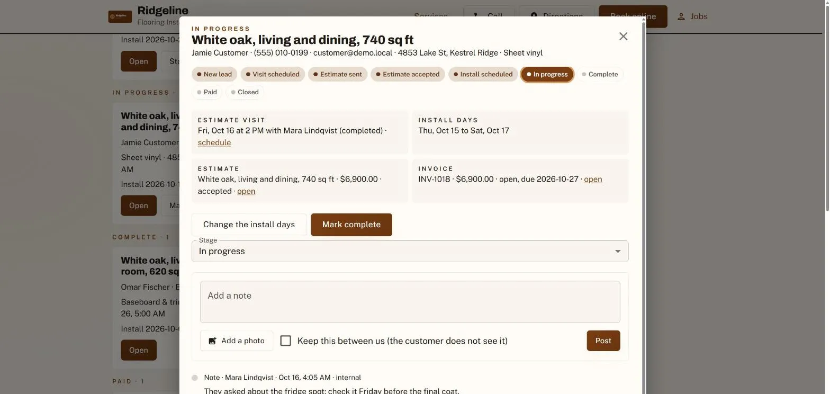Image resolution: width=830 pixels, height=394 pixels.
Task: Click the 'INVOICE' section label
Action: (x=436, y=169)
